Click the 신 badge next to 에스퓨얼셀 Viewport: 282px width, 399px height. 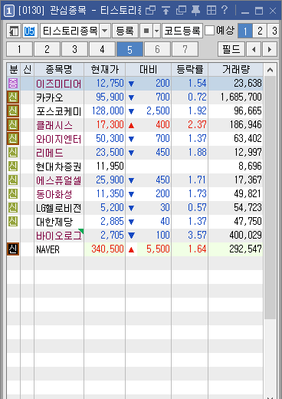(13, 180)
